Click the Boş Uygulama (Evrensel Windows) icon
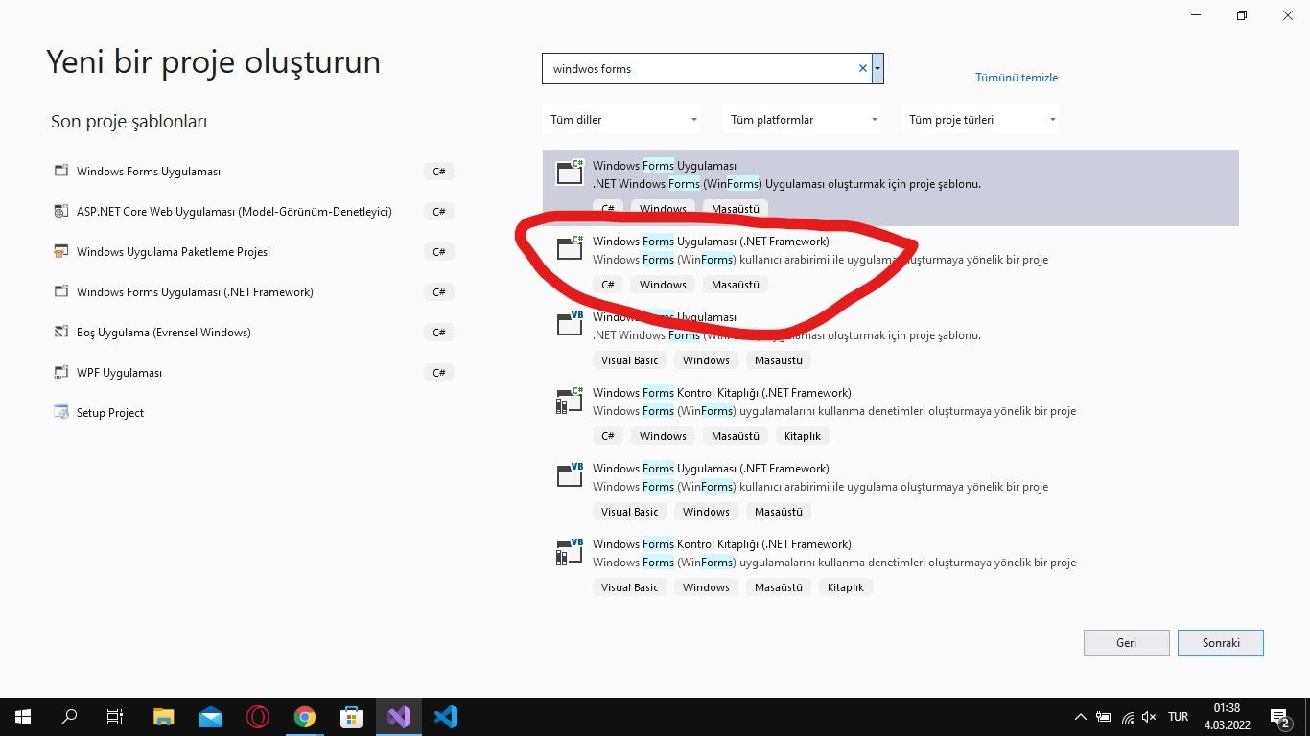The width and height of the screenshot is (1310, 736). (x=61, y=332)
